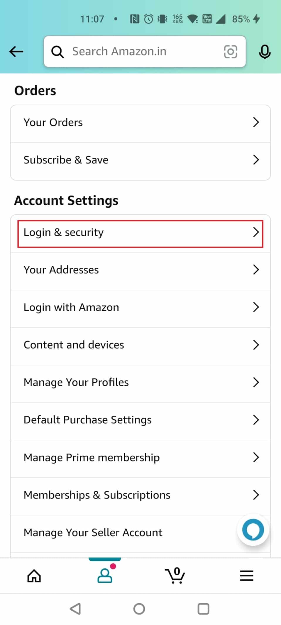
Task: Expand the Subscribe & Save chevron
Action: coord(256,160)
